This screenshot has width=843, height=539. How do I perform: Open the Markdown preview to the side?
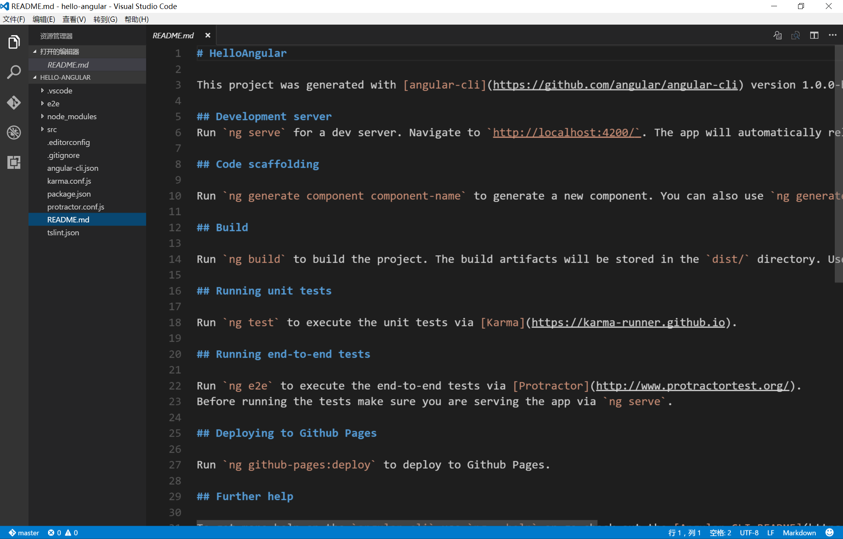pyautogui.click(x=795, y=36)
